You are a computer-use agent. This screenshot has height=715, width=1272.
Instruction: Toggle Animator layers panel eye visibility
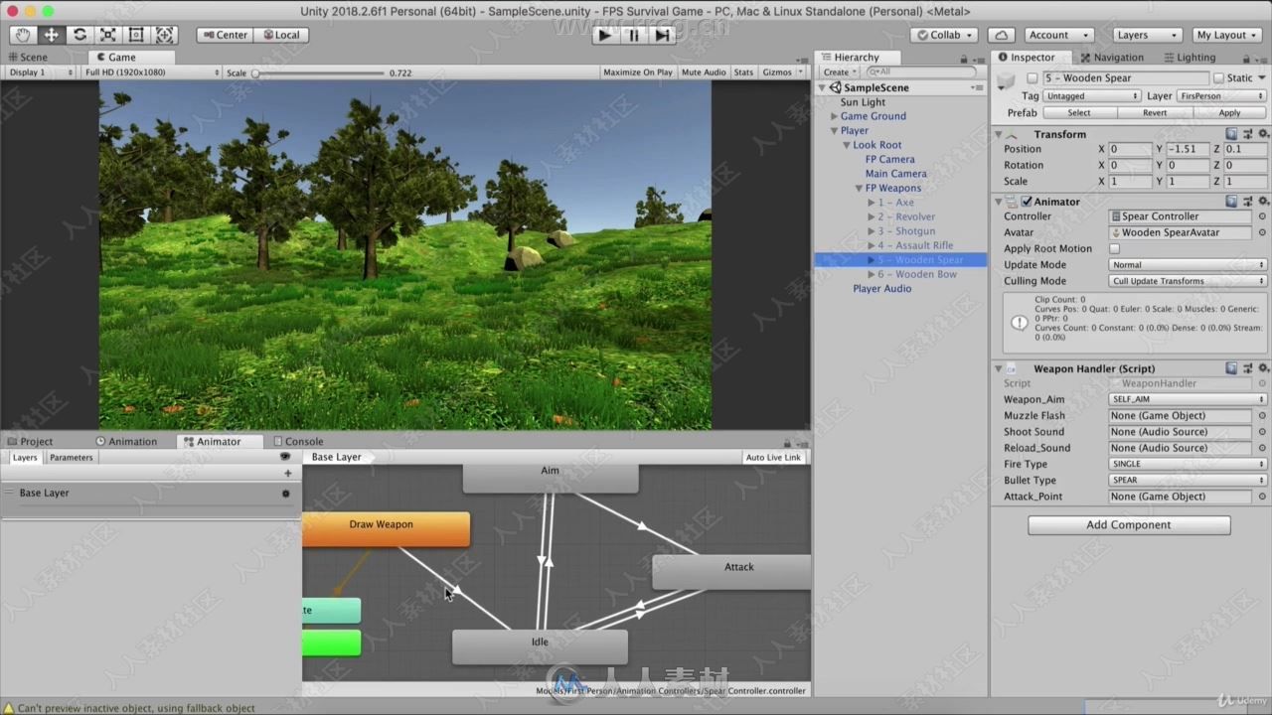click(285, 458)
